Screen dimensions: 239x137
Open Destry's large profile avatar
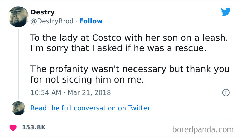coord(18,17)
